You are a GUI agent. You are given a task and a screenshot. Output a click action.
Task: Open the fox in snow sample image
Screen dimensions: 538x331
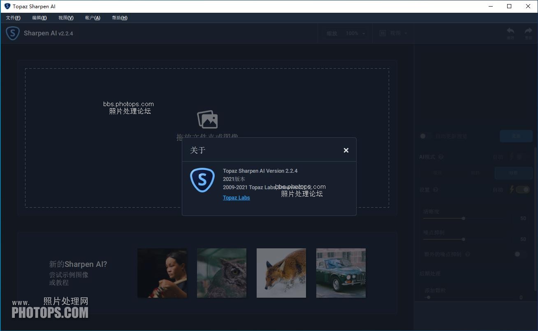point(281,273)
